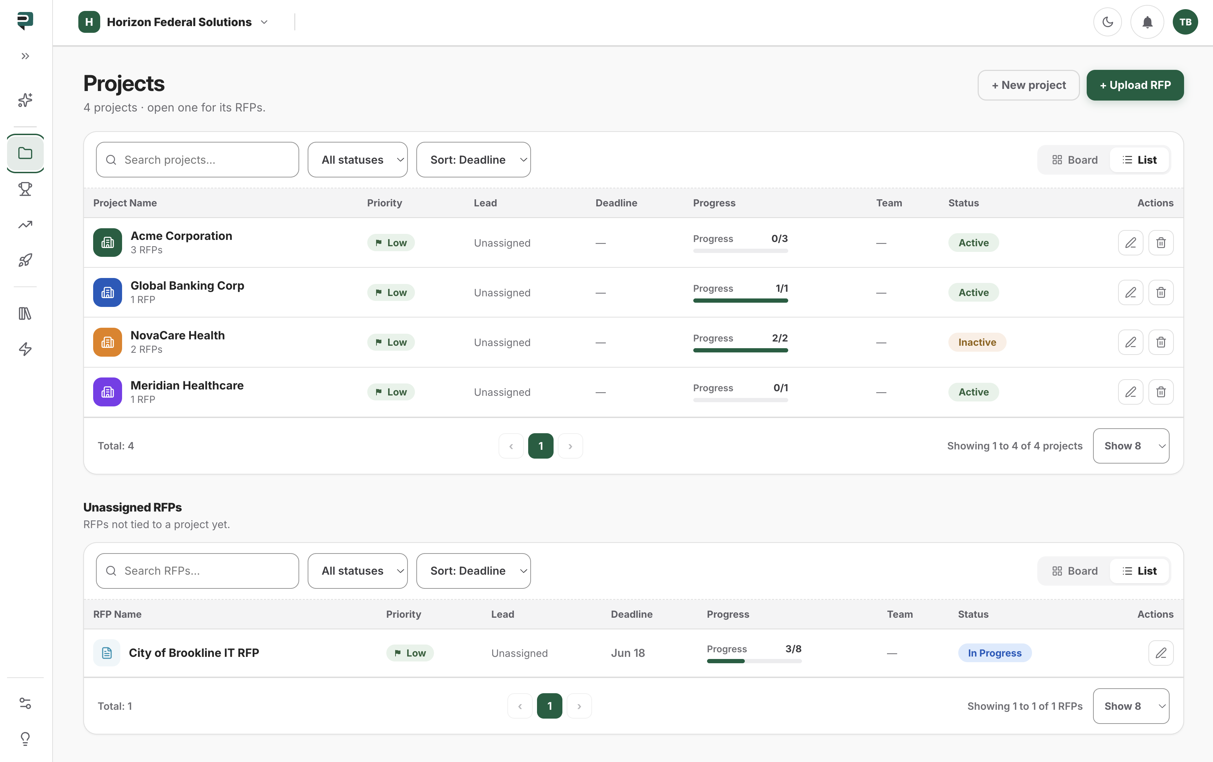Open the AI sparkles sidebar icon
The width and height of the screenshot is (1213, 762).
click(25, 100)
